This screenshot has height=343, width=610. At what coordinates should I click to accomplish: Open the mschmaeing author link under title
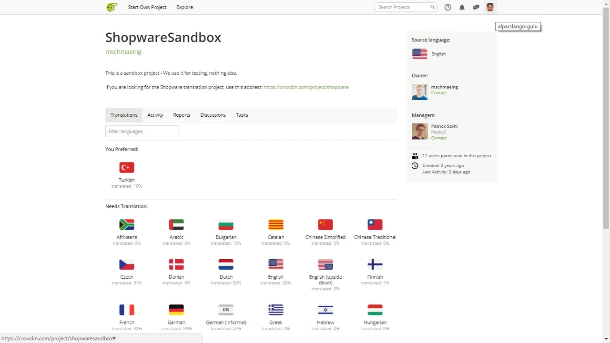123,52
